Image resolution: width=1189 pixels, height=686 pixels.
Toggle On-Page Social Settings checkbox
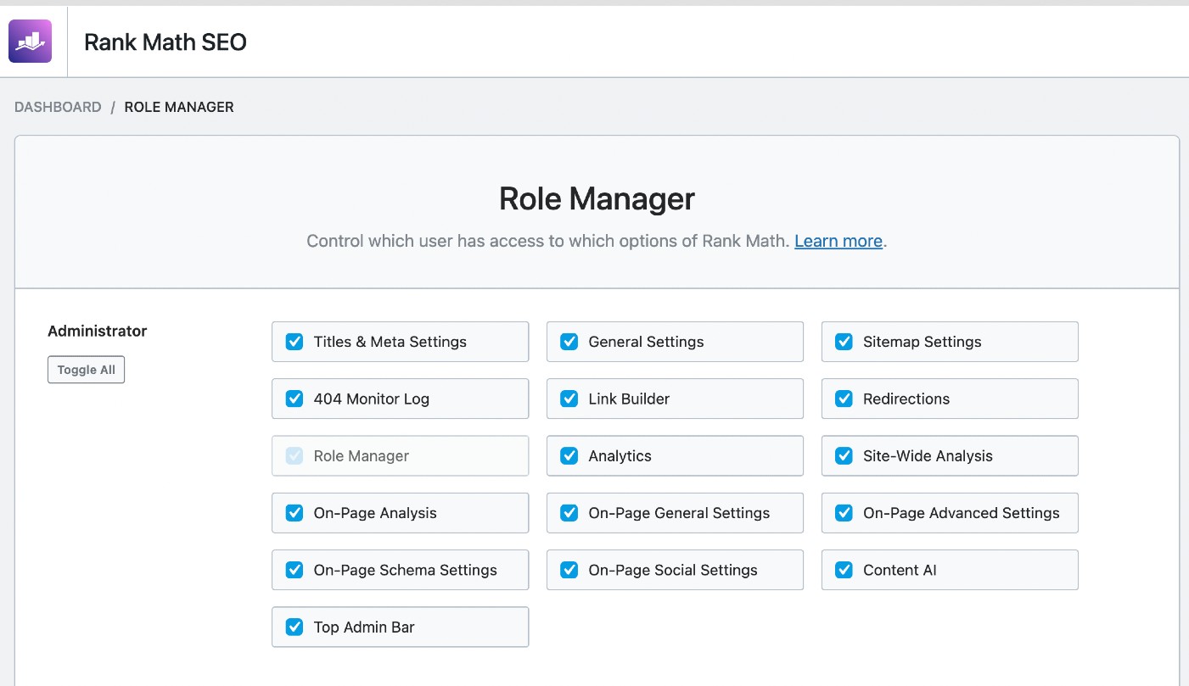click(x=569, y=570)
